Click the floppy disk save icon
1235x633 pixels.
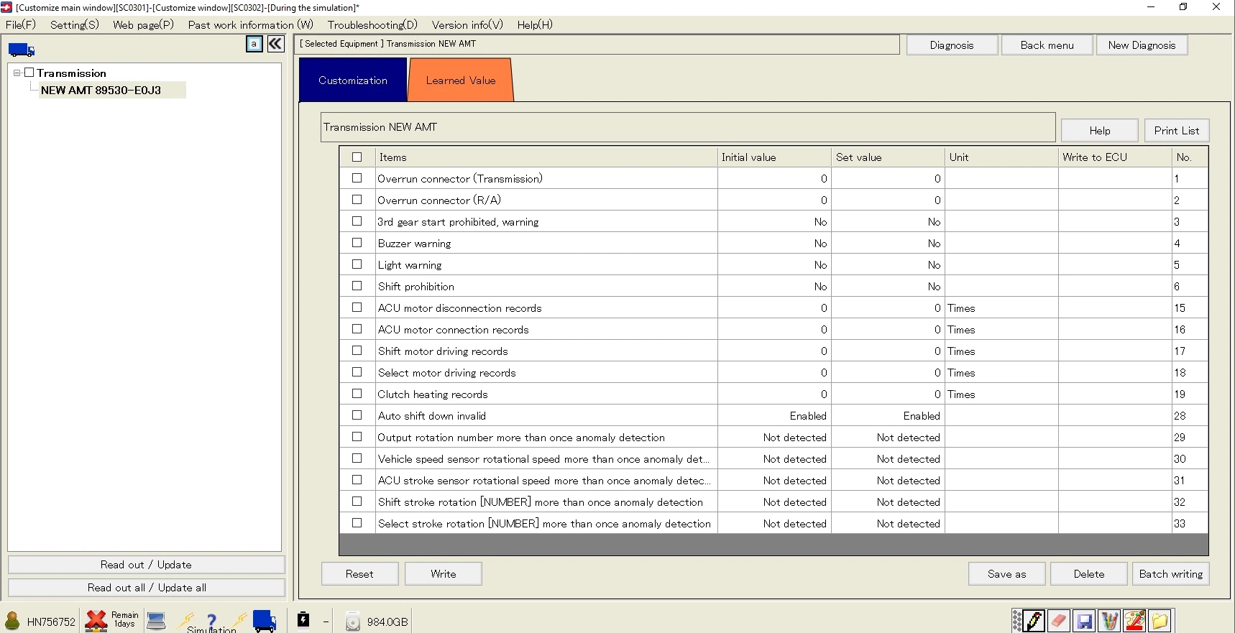(1084, 621)
